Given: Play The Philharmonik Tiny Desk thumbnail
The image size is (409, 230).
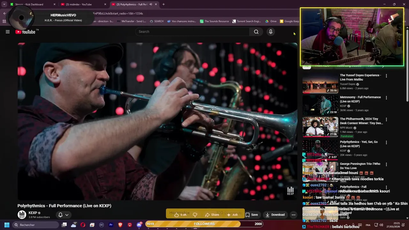Looking at the screenshot, I should click(x=320, y=127).
